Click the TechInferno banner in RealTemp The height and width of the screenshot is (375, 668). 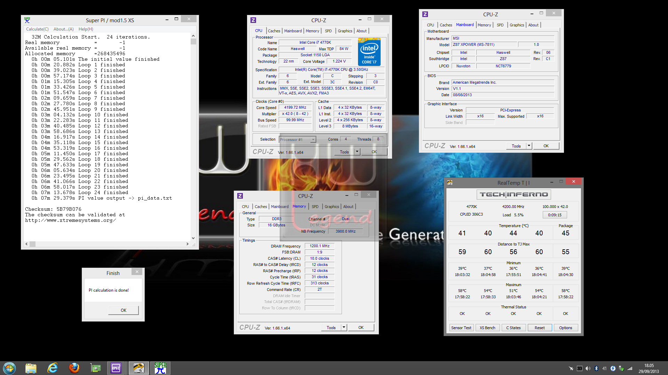(x=514, y=194)
